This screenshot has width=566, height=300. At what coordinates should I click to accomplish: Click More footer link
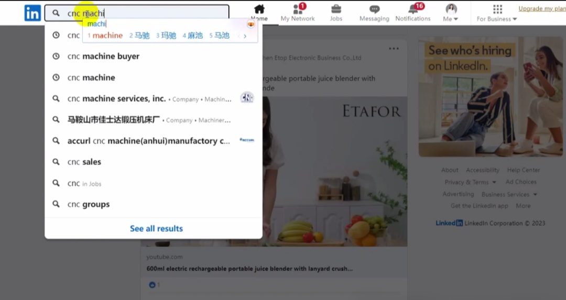(x=523, y=206)
